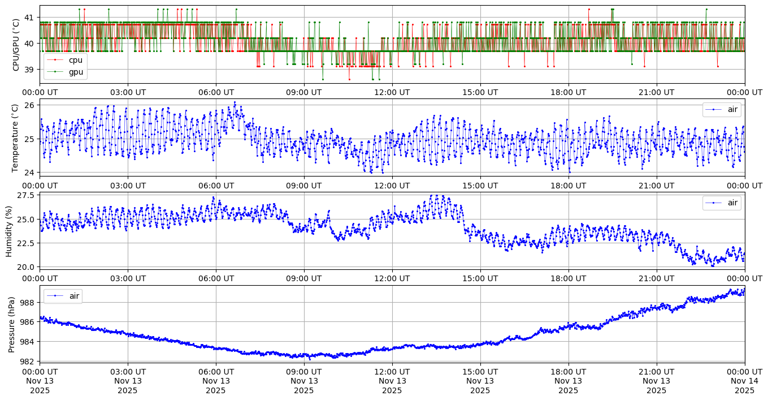The width and height of the screenshot is (768, 400).
Task: Click the Pressure (hPa) y-axis label
Action: pyautogui.click(x=11, y=324)
